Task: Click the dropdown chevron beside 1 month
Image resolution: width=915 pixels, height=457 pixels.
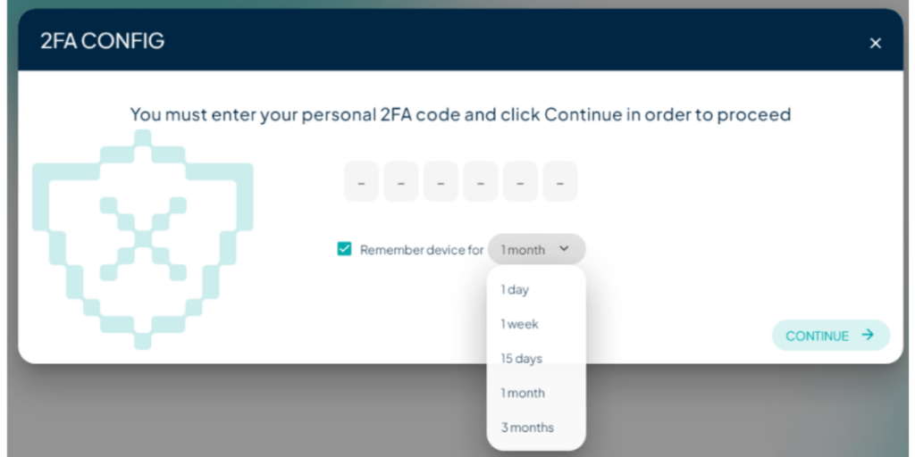Action: 564,249
